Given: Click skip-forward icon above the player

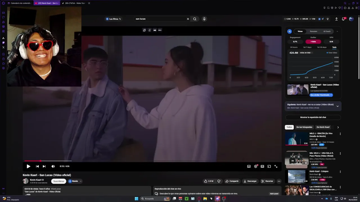Looking at the screenshot, I should pyautogui.click(x=155, y=30).
